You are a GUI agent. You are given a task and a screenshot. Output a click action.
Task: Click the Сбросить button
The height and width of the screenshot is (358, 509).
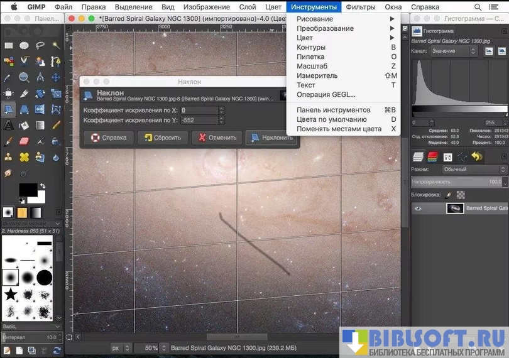point(162,138)
